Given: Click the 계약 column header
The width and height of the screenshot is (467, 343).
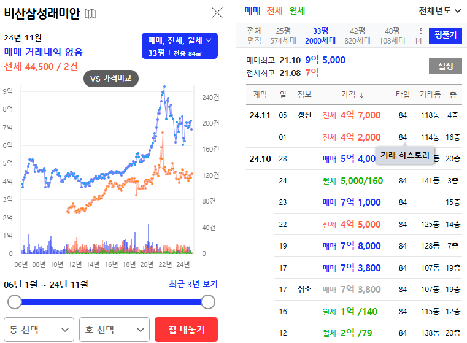Looking at the screenshot, I should coord(260,94).
